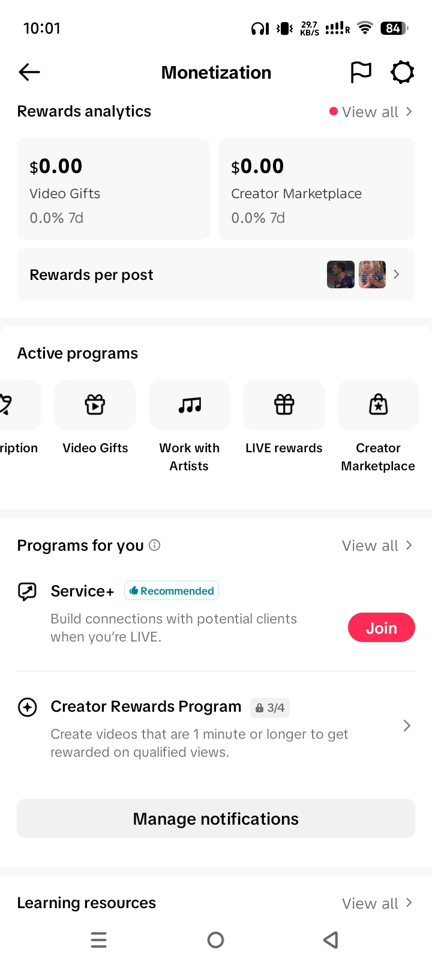The image size is (432, 961).
Task: Open LIVE rewards gift icon
Action: [x=284, y=405]
